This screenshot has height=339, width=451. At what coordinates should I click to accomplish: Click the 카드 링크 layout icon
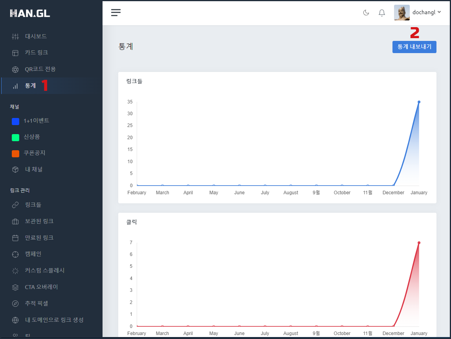click(15, 53)
